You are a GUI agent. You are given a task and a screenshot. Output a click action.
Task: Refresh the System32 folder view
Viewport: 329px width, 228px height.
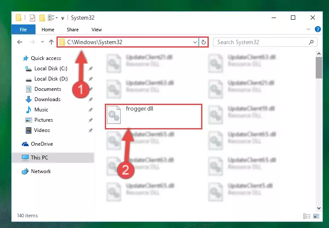point(203,42)
